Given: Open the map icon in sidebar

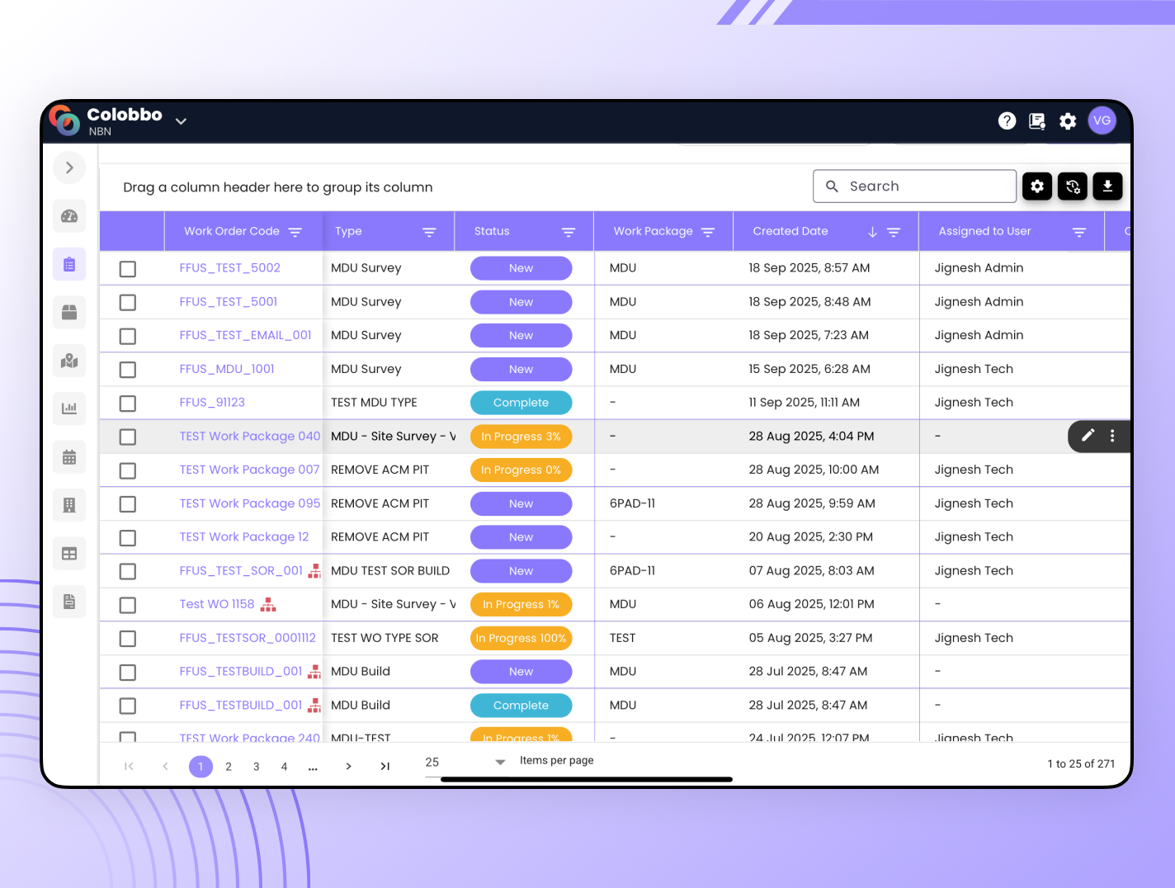Looking at the screenshot, I should (x=69, y=361).
